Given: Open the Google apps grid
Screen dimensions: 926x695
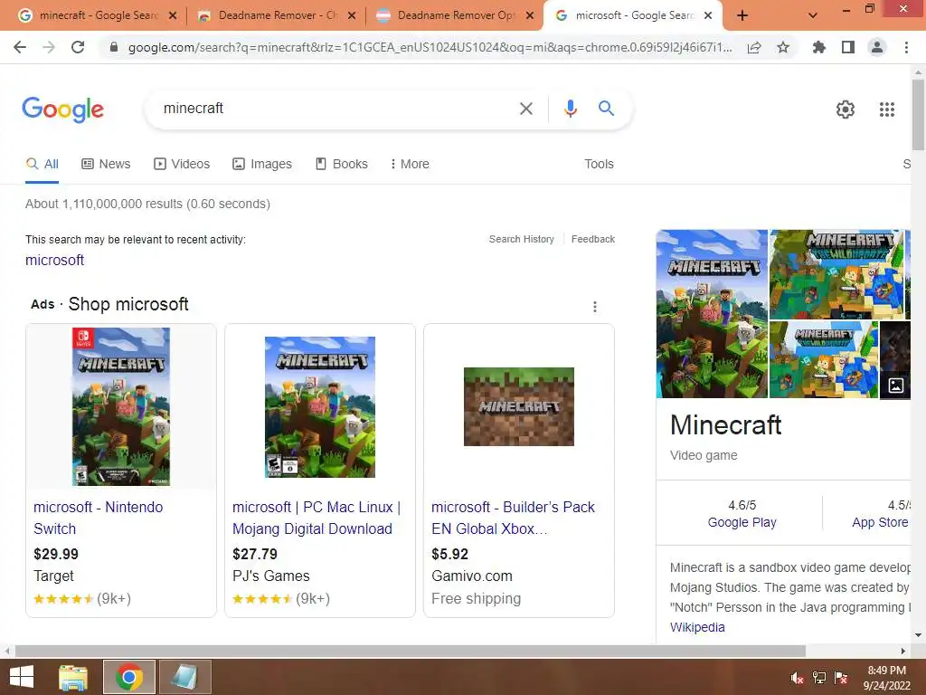Looking at the screenshot, I should pos(886,109).
